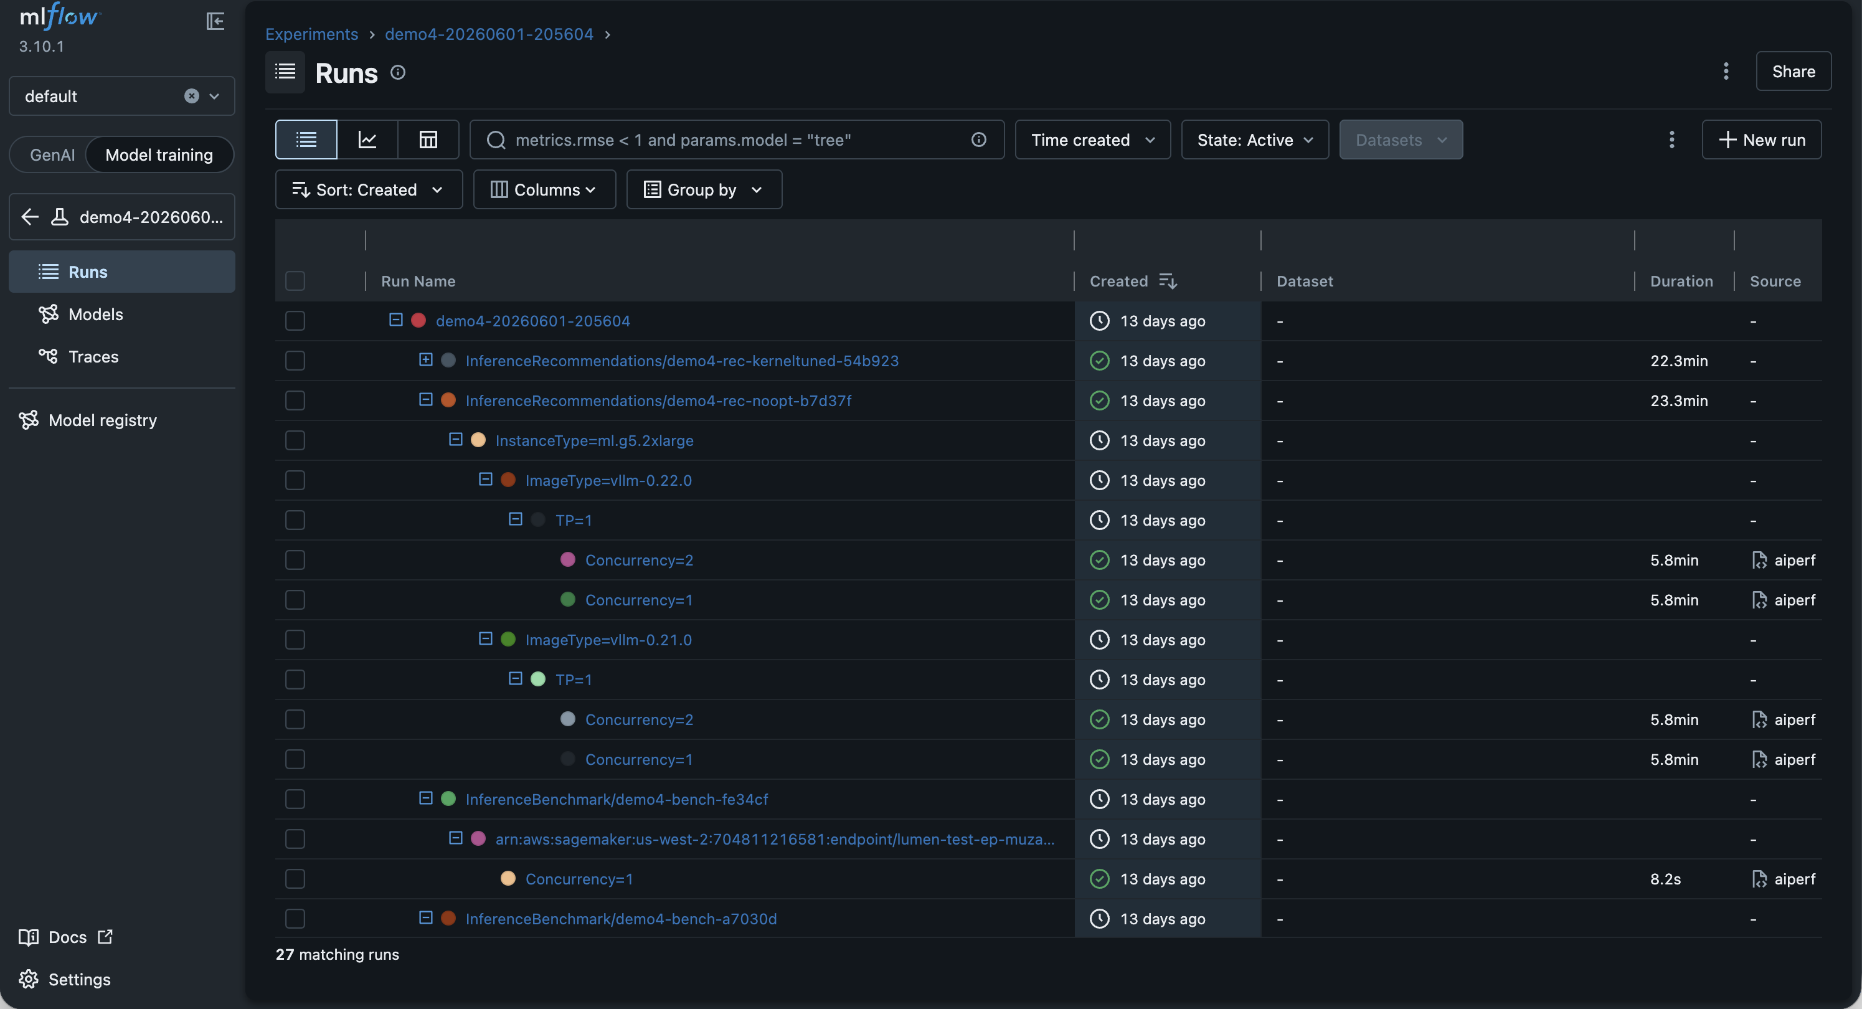Open the State: Active dropdown
Image resolution: width=1862 pixels, height=1009 pixels.
tap(1255, 140)
